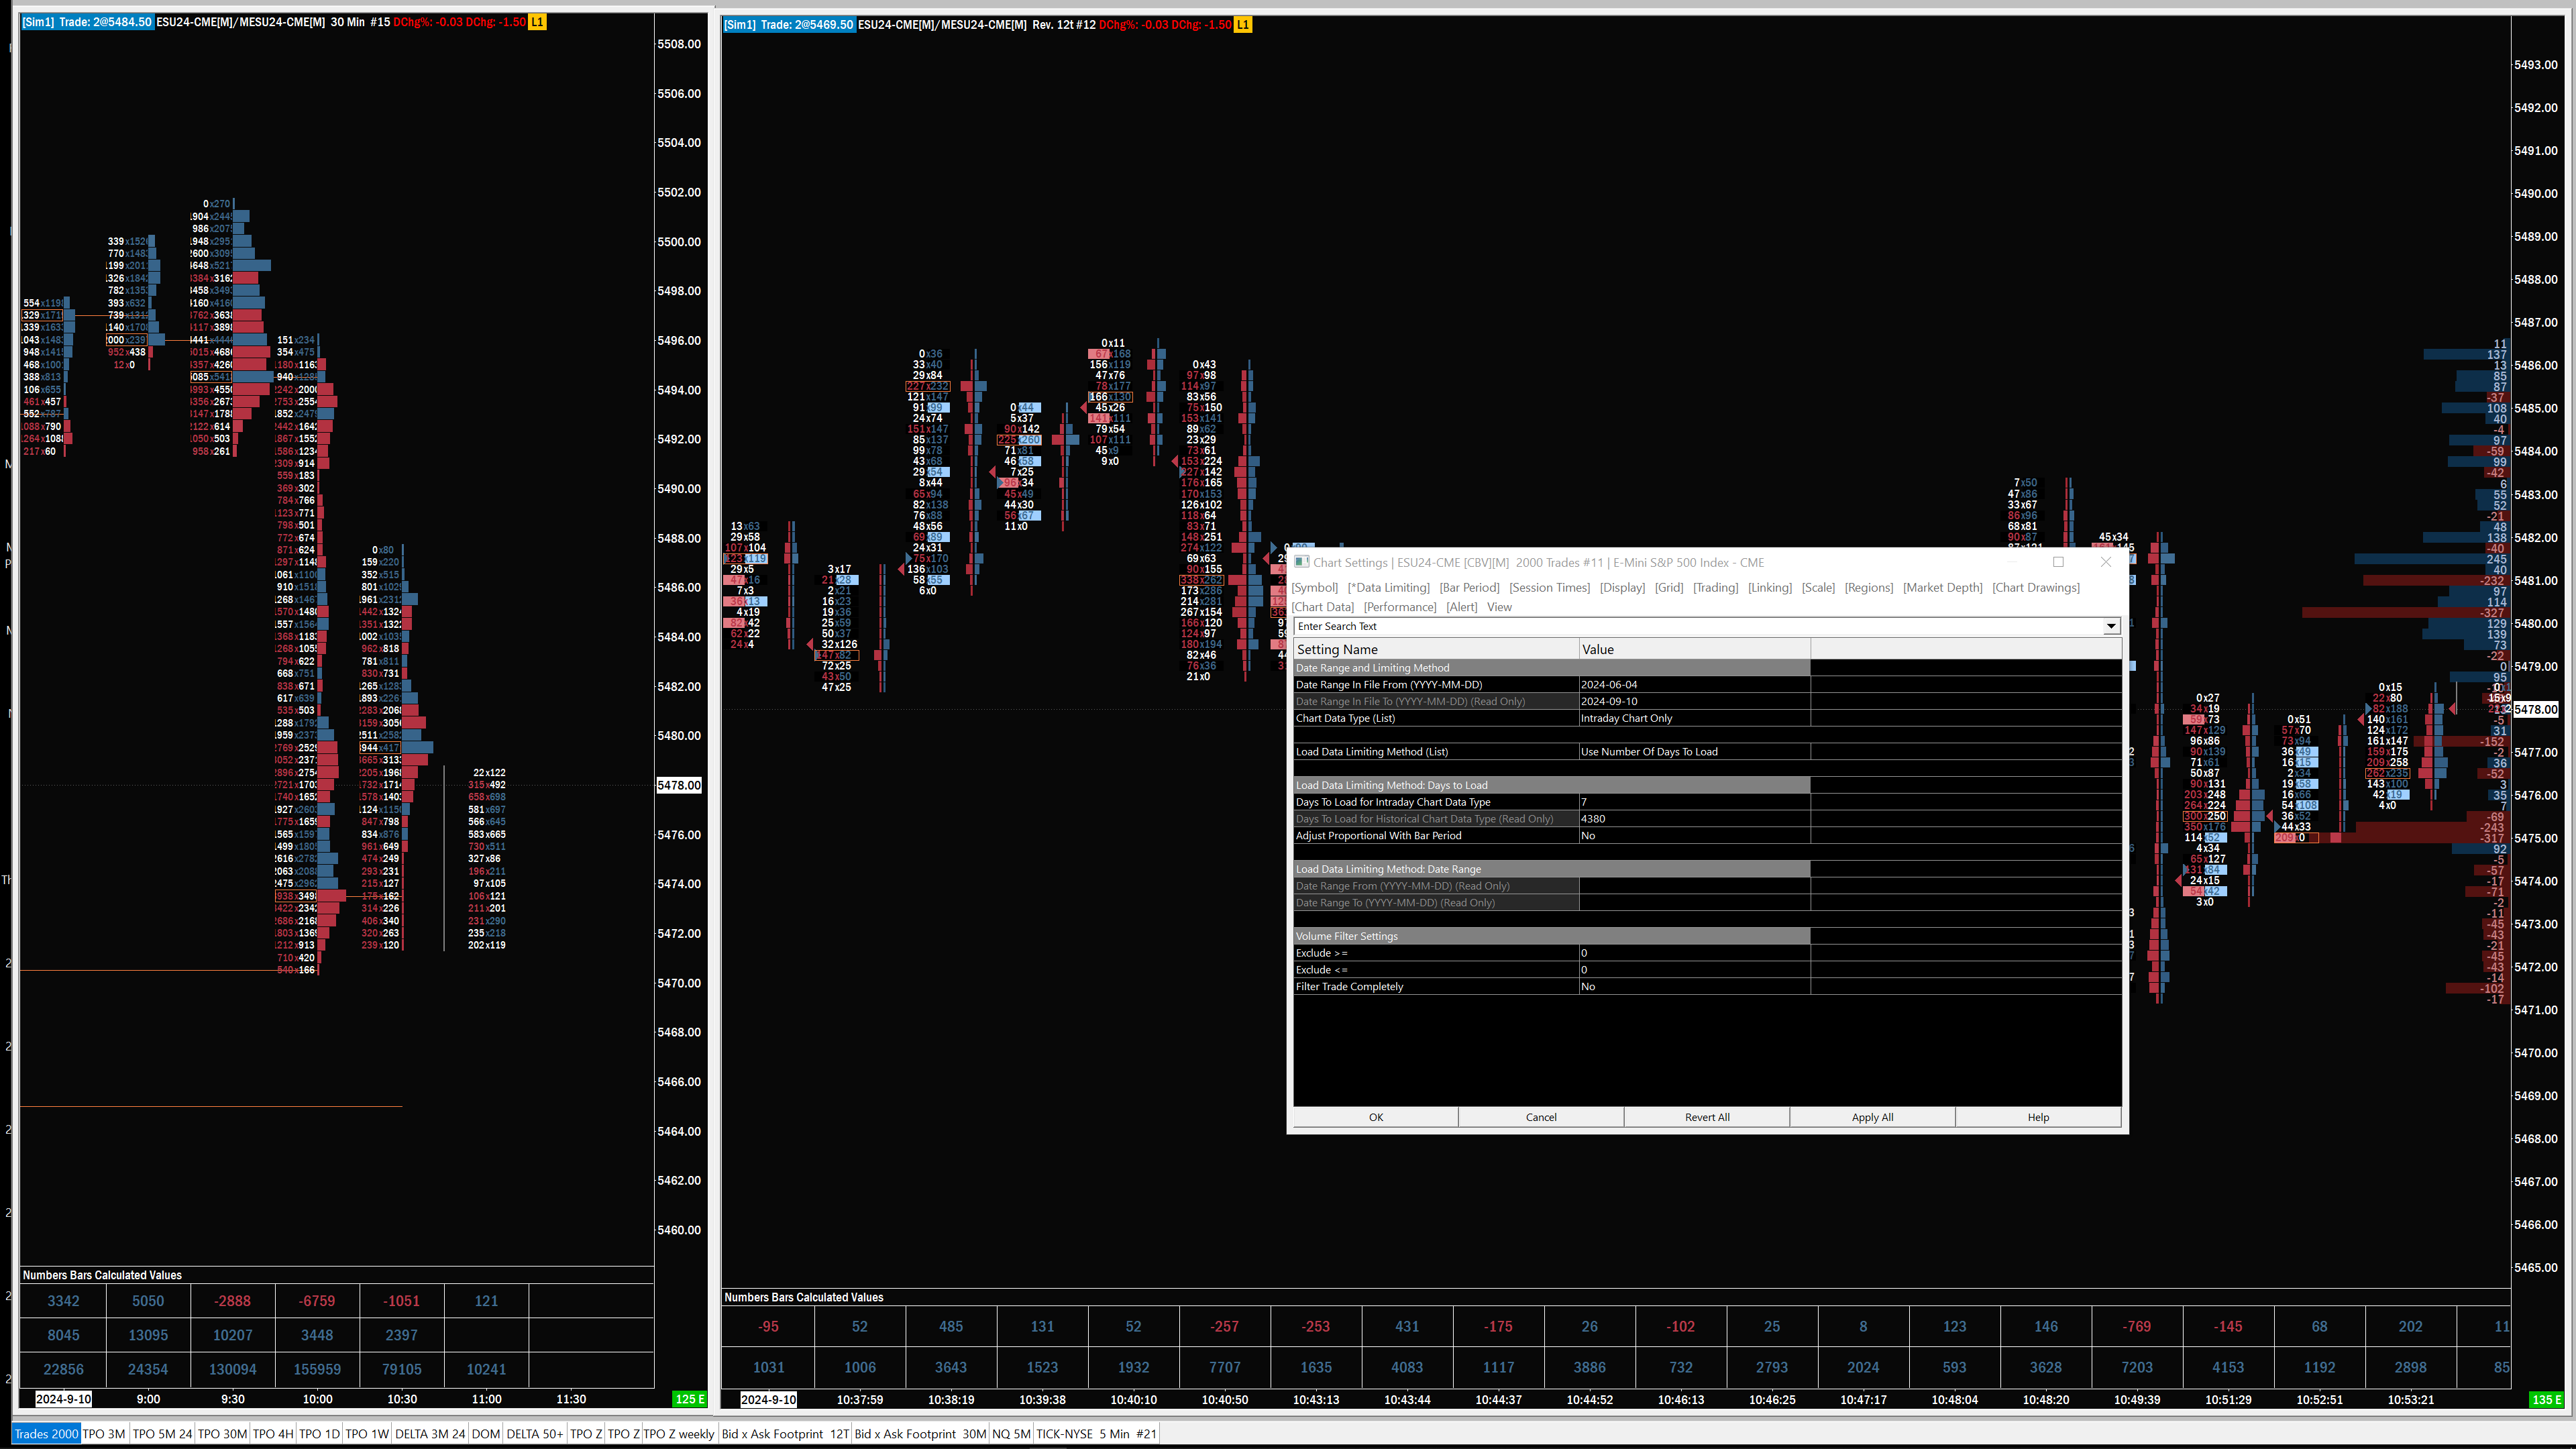Click the yellow L1 badge on 30 Min chart

537,22
